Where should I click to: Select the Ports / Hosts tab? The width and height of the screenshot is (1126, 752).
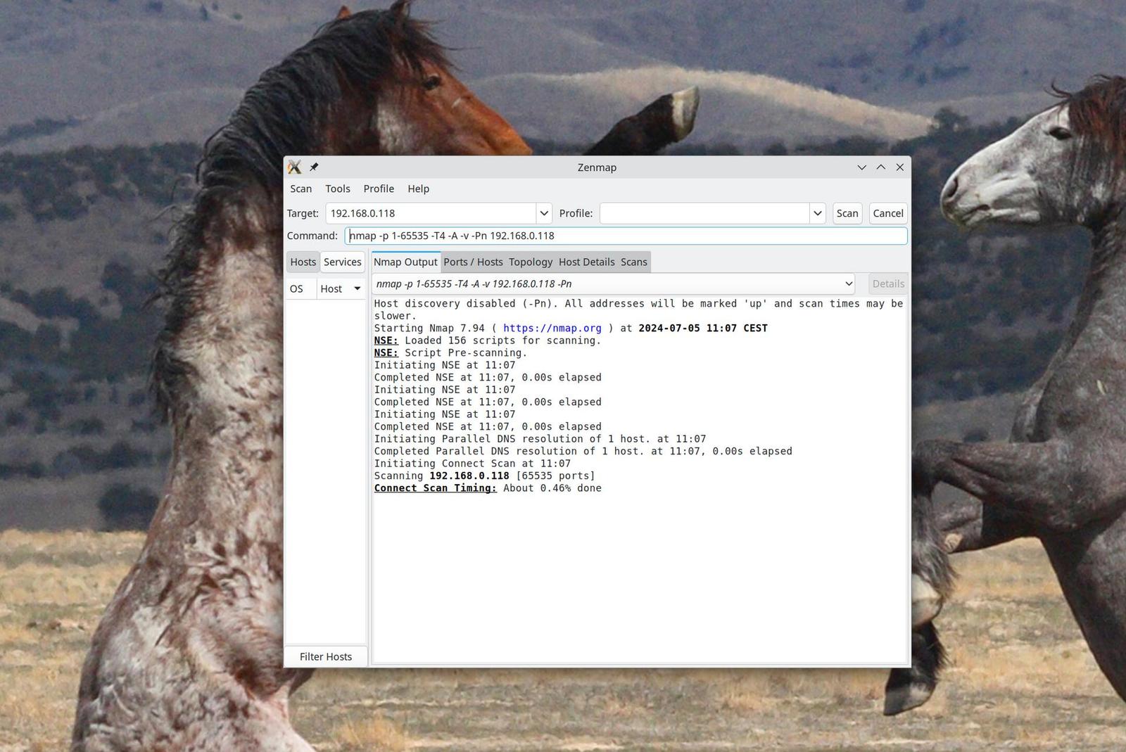click(x=473, y=262)
